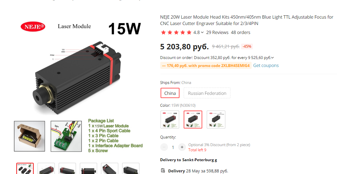
Task: Click the plus quantity increase button
Action: coord(182,147)
